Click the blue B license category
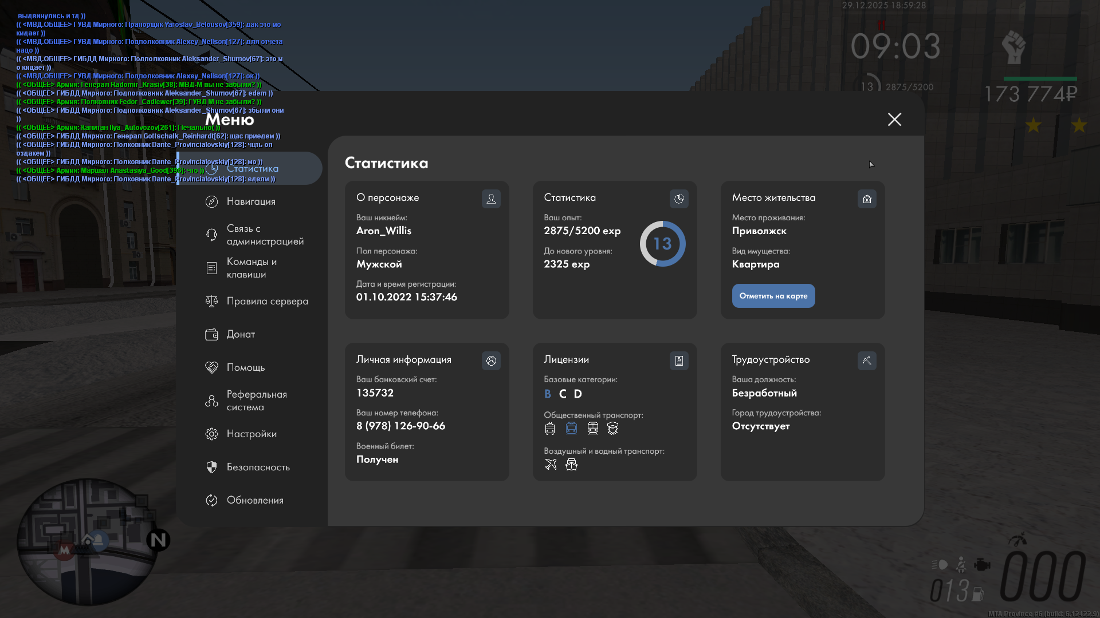This screenshot has height=618, width=1100. 548,394
